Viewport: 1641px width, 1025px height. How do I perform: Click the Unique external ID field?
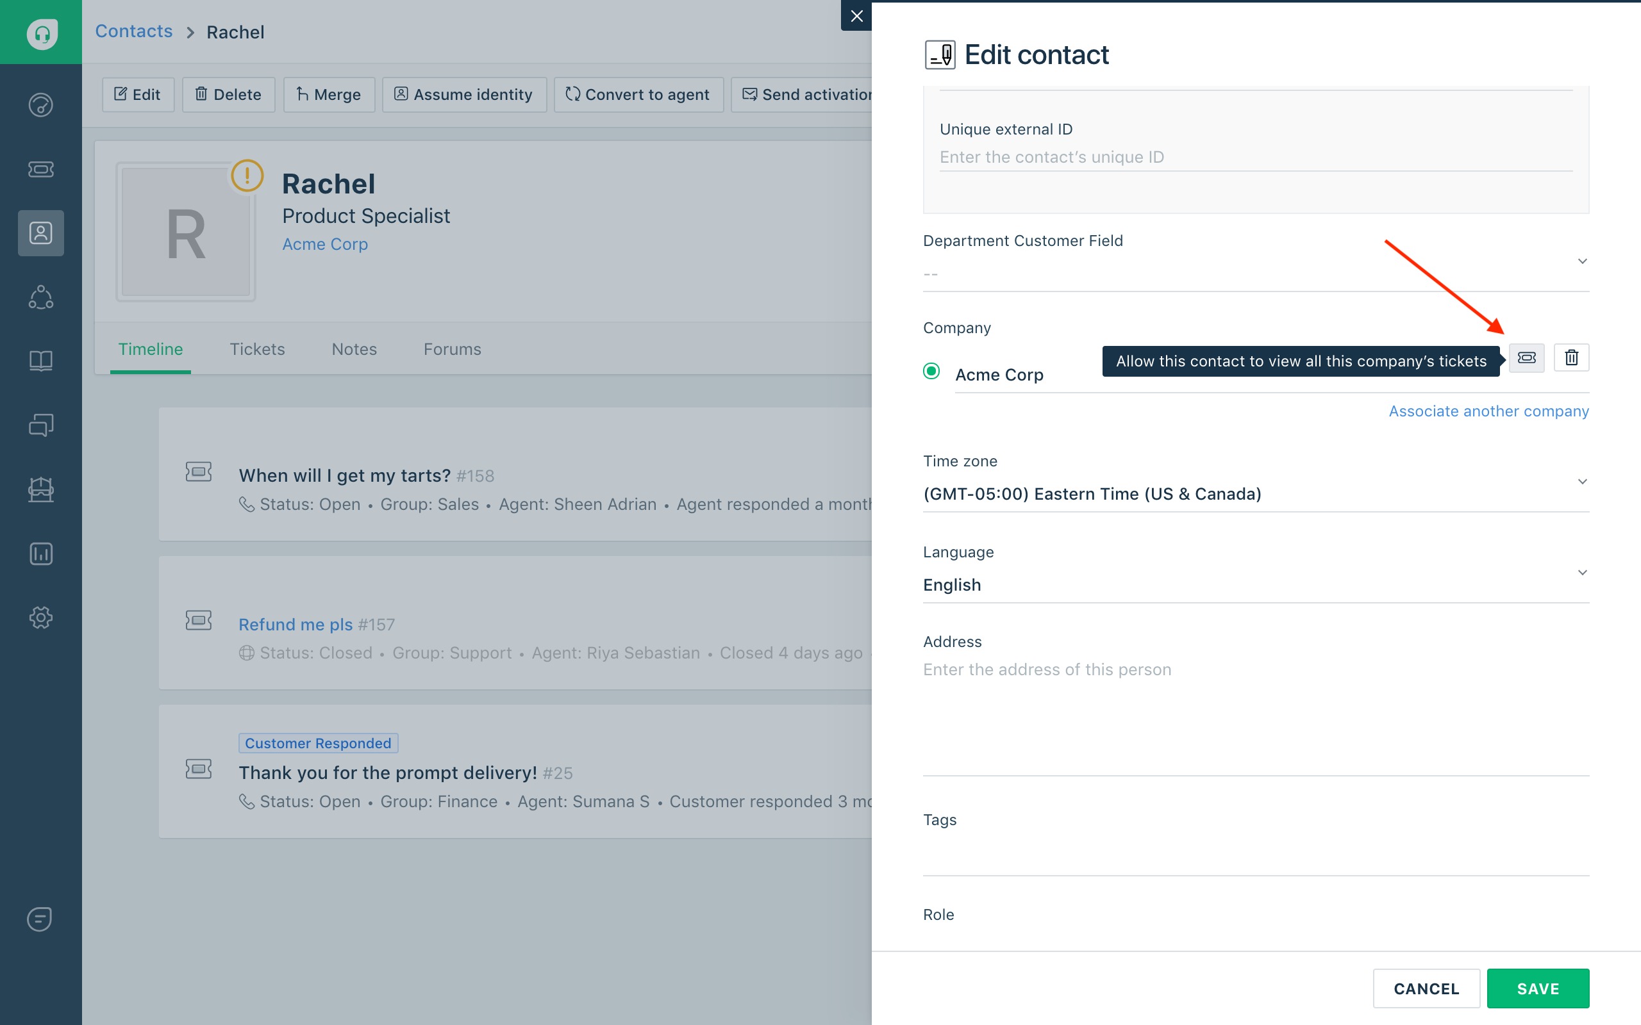click(1254, 158)
